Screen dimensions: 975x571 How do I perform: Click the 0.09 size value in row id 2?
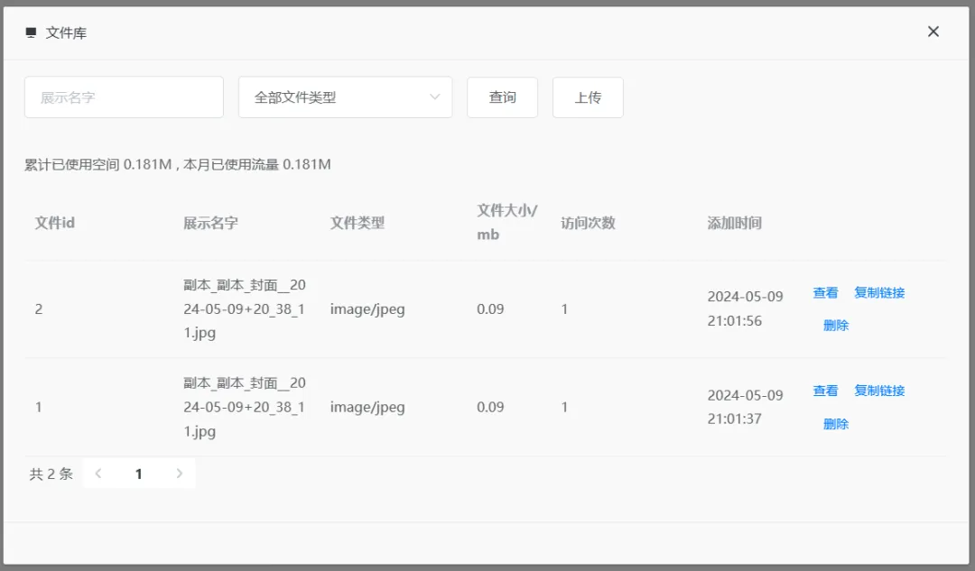tap(490, 309)
